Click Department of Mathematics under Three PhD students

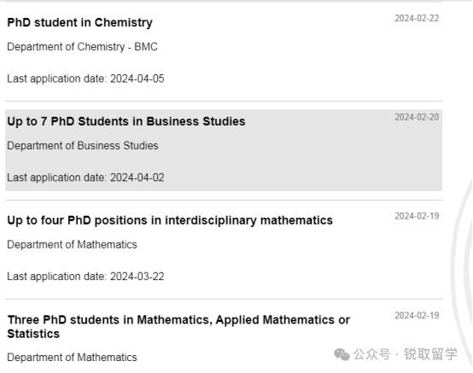coord(72,358)
